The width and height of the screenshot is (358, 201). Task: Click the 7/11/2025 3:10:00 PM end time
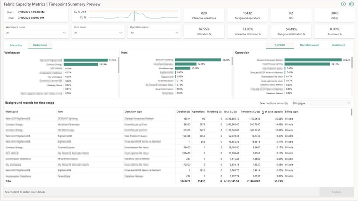click(31, 18)
